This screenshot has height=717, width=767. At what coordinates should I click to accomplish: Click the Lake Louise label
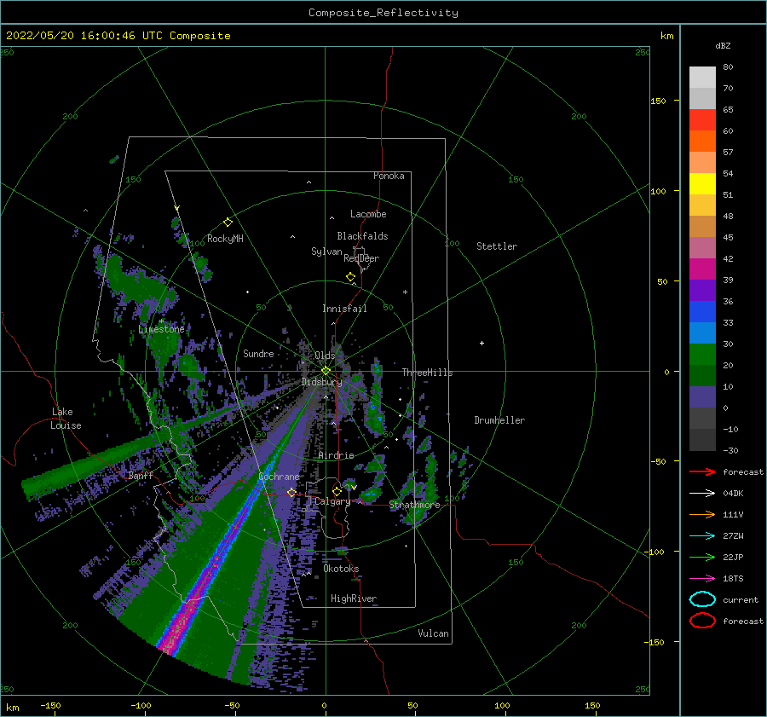point(66,419)
